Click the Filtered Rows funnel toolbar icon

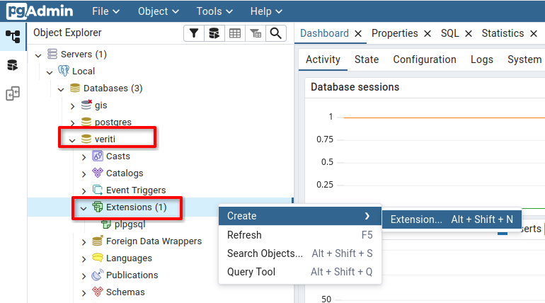point(194,33)
